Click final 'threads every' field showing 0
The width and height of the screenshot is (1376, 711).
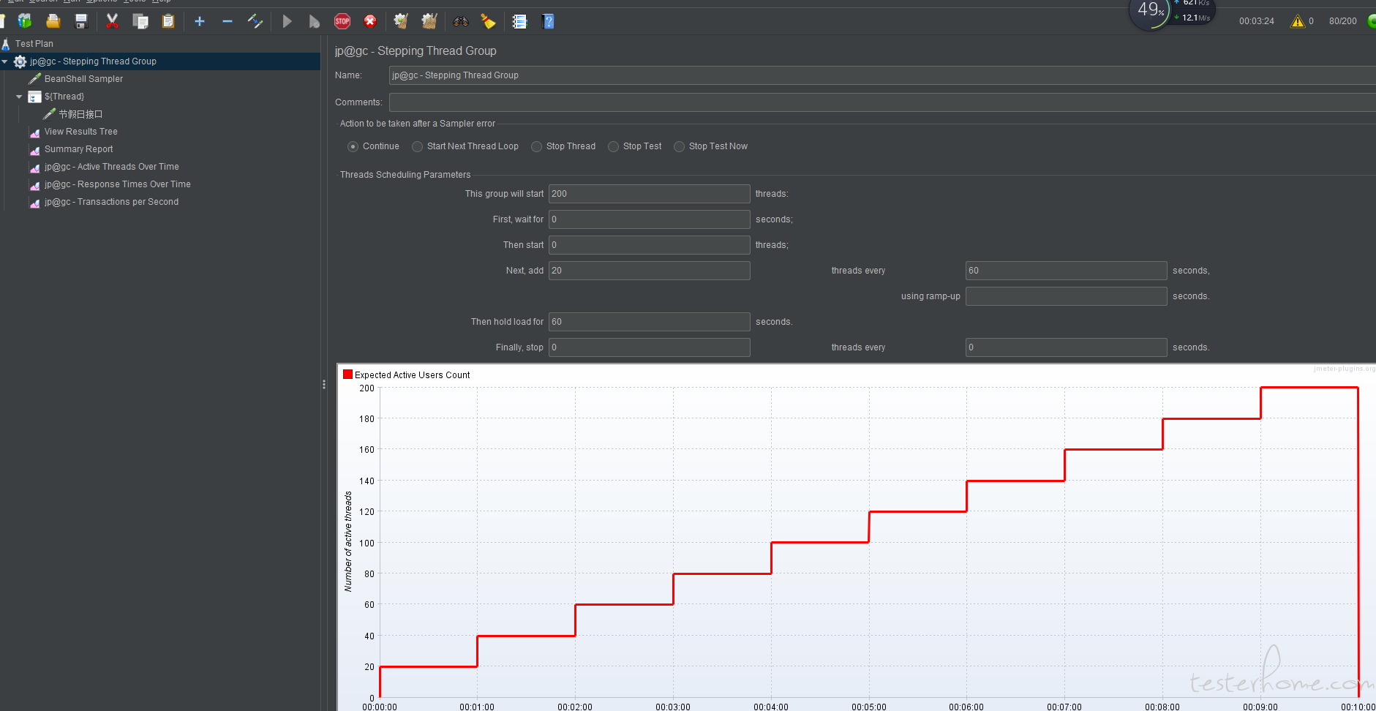point(1067,347)
